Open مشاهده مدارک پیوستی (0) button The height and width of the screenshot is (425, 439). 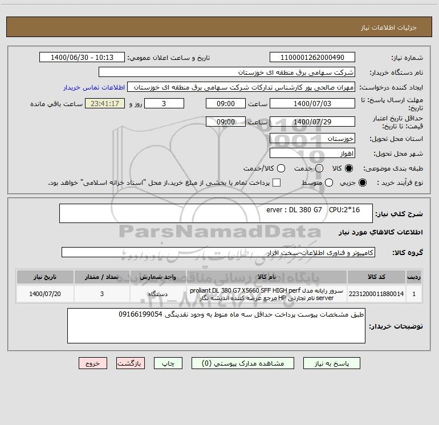(243, 363)
